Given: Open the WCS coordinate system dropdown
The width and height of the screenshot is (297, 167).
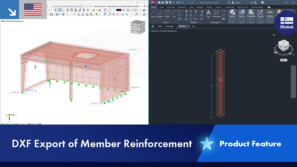Looking at the screenshot, I should [x=284, y=60].
